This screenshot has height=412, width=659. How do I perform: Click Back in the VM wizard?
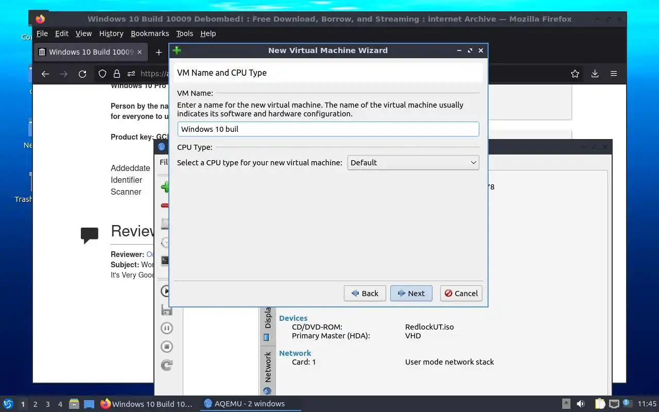pos(365,294)
